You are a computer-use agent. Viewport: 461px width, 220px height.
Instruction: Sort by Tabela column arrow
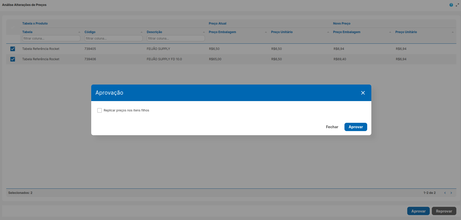coord(79,32)
